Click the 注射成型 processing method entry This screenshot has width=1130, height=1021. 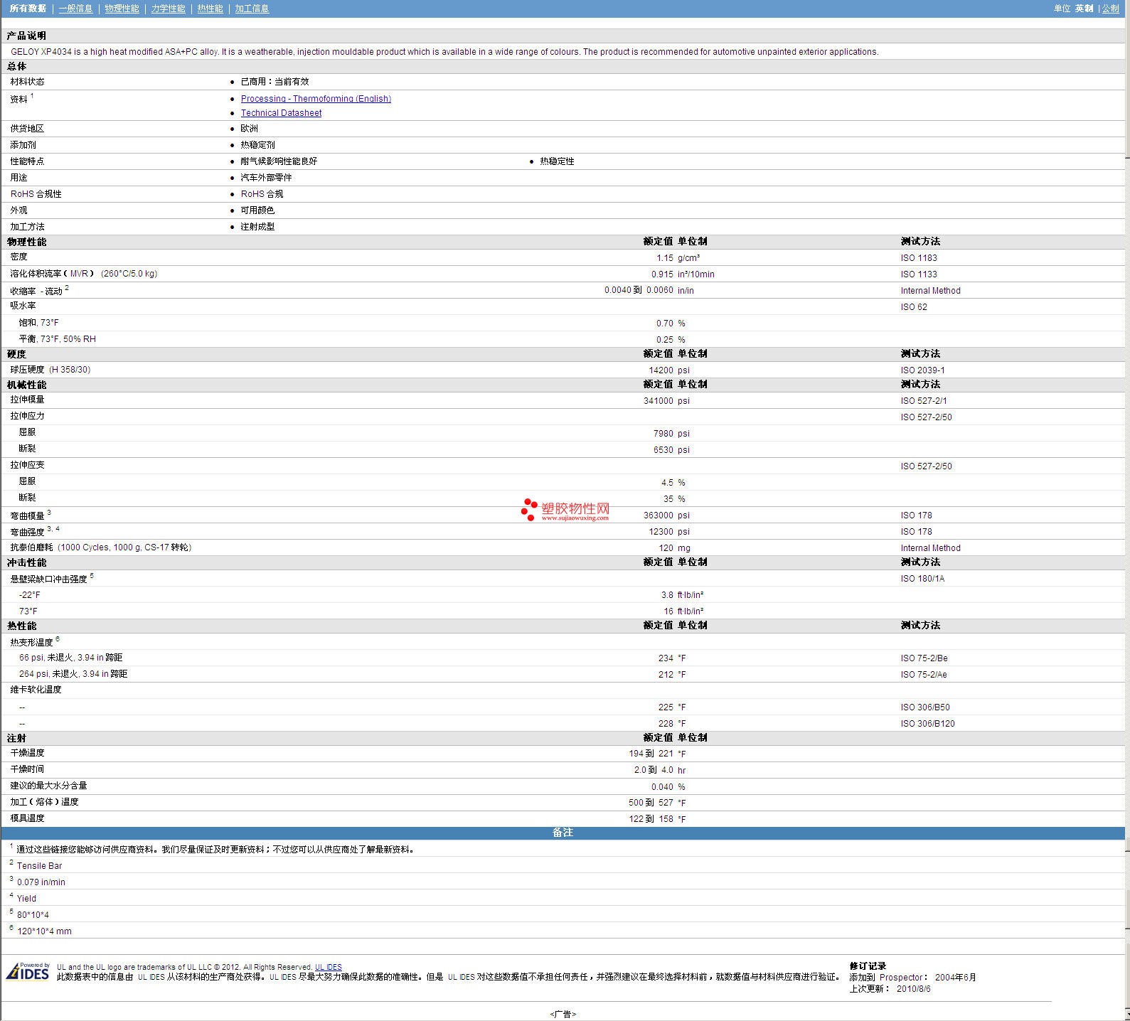click(257, 227)
